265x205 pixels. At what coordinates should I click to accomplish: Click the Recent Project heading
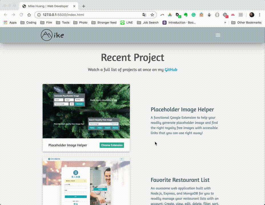pyautogui.click(x=132, y=58)
